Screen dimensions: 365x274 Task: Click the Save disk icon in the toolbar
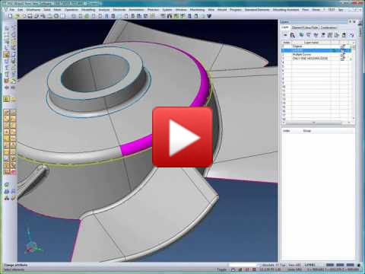coord(30,16)
